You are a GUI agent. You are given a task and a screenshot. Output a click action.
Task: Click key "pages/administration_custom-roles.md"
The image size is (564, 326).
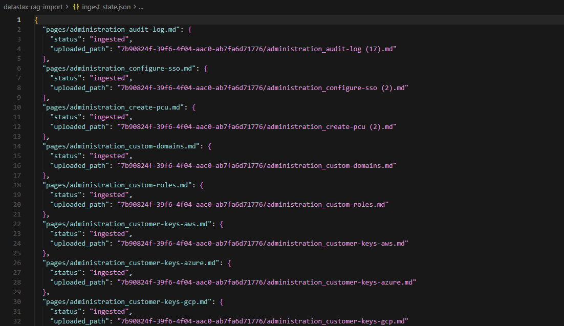tap(117, 185)
